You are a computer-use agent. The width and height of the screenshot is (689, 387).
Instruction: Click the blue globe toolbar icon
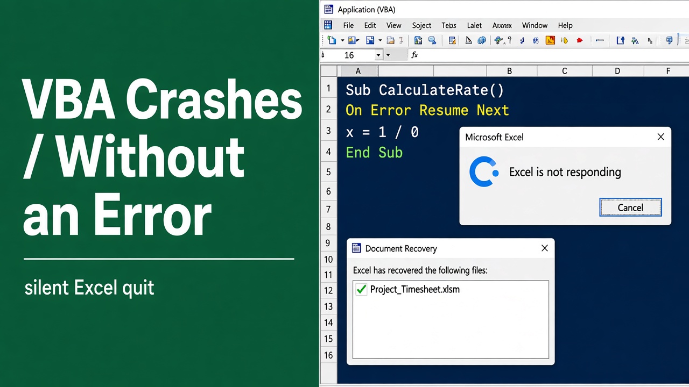(482, 40)
